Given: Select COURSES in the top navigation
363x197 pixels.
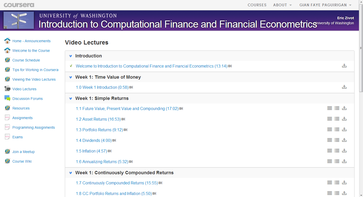Looking at the screenshot, I should pyautogui.click(x=257, y=5).
